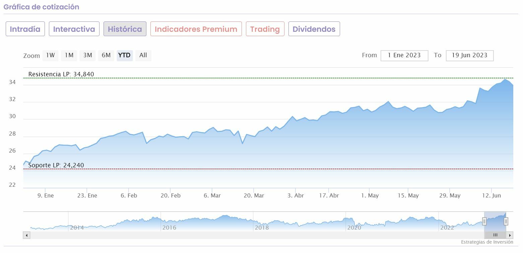The image size is (523, 253).
Task: Switch to the Interactiva chart tab
Action: [x=74, y=29]
